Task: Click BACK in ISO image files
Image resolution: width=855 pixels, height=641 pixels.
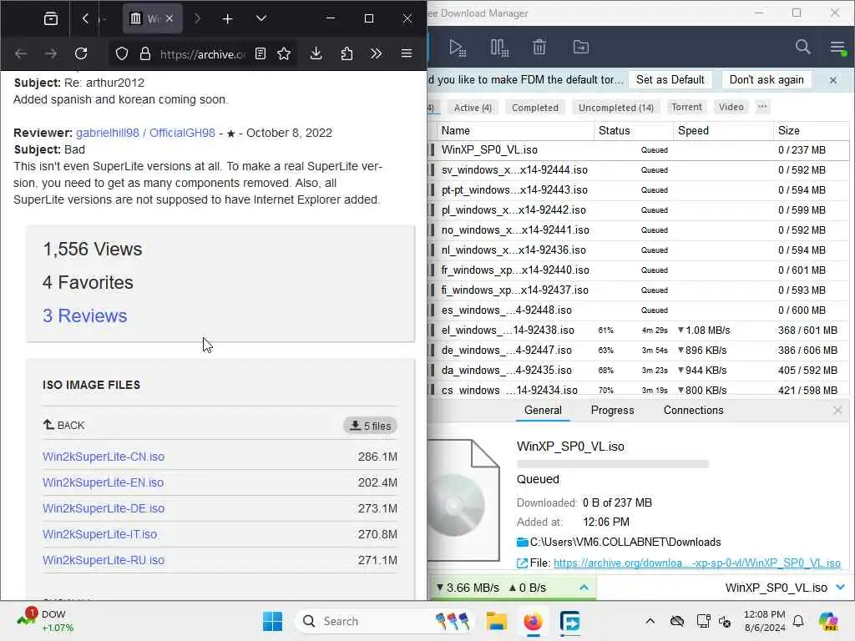Action: tap(63, 425)
